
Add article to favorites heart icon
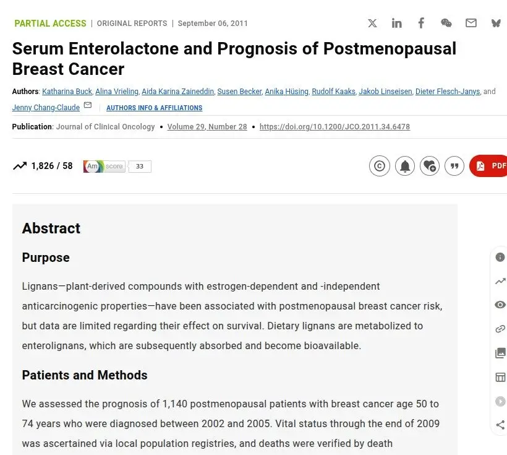[x=430, y=166]
